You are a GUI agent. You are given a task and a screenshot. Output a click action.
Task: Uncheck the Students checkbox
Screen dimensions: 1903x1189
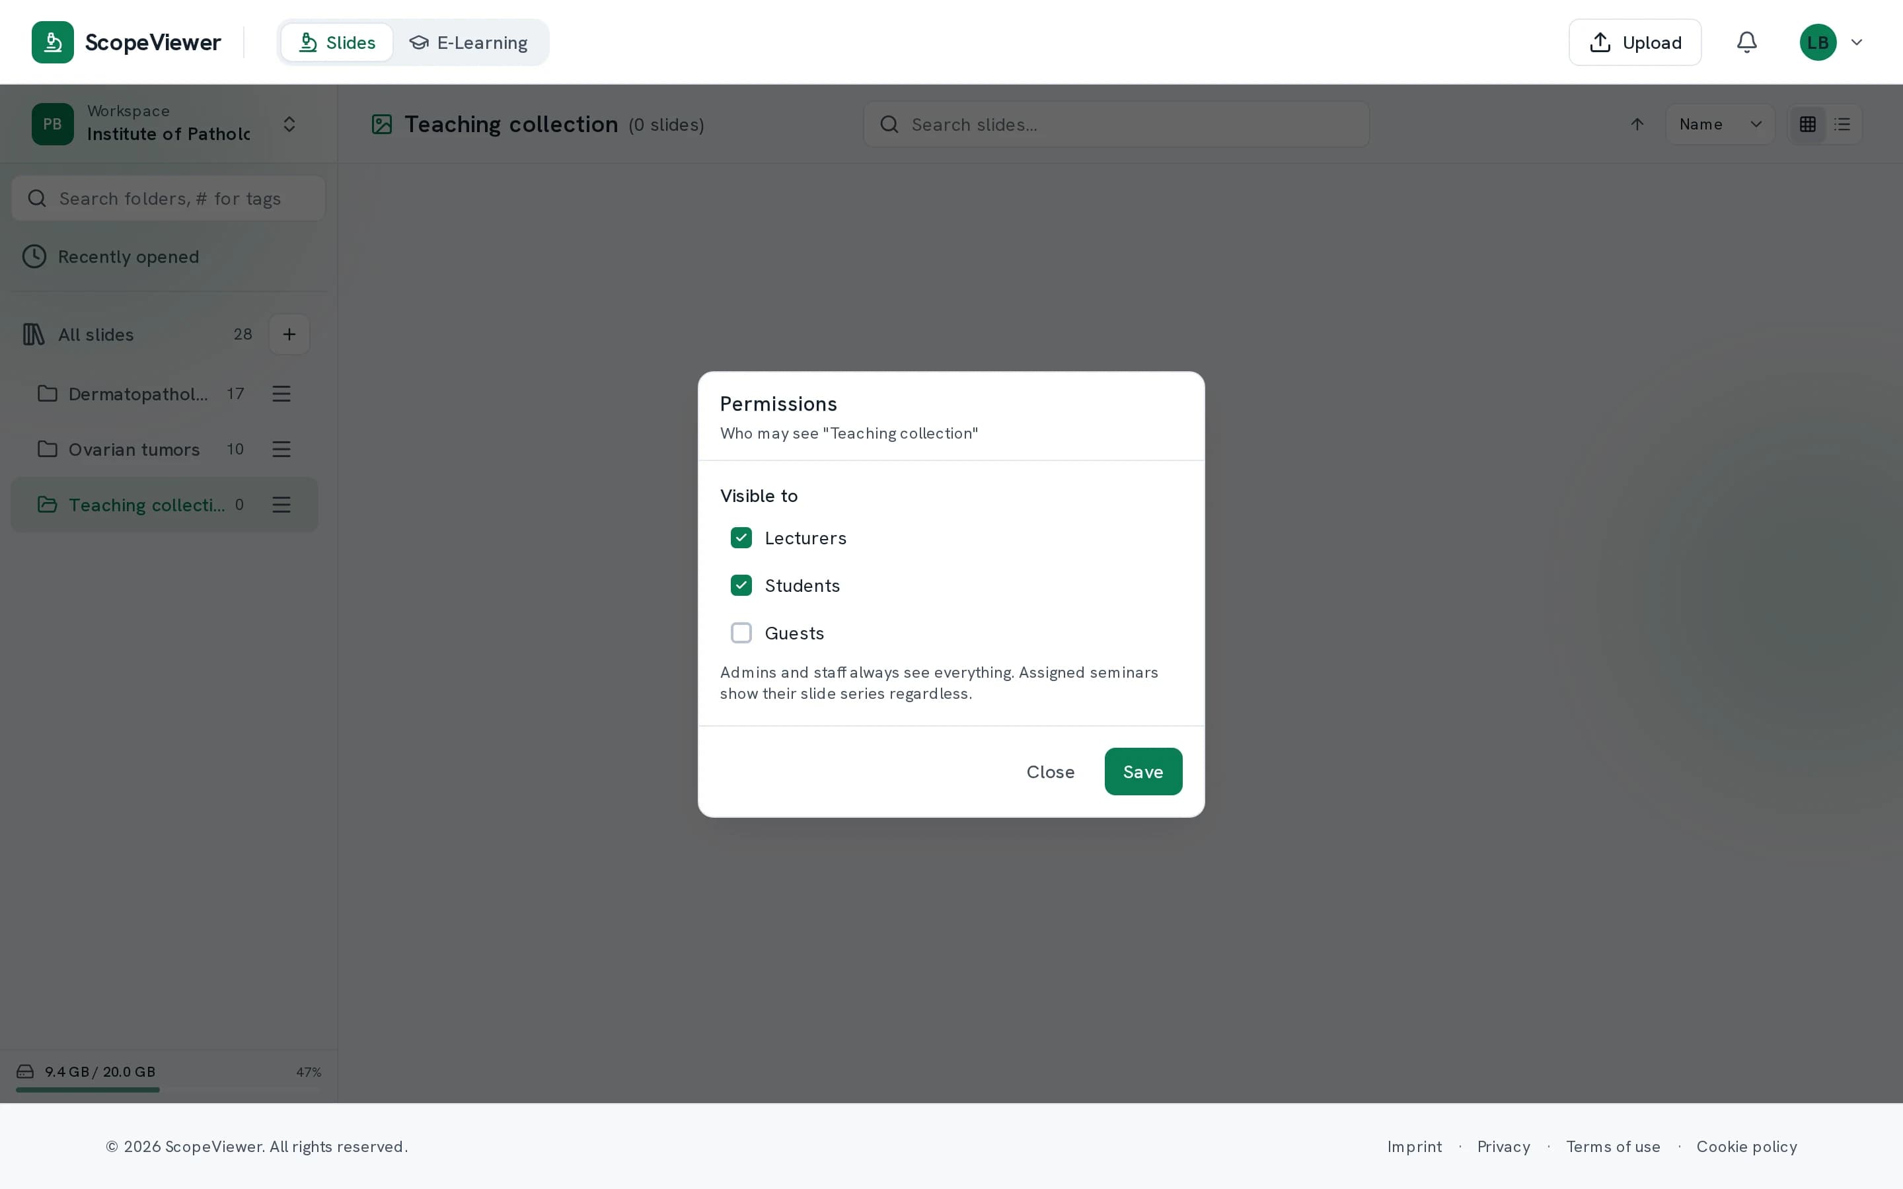[x=741, y=585]
